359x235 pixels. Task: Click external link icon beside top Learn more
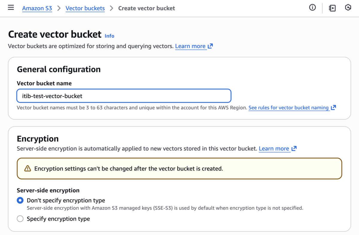tap(210, 46)
